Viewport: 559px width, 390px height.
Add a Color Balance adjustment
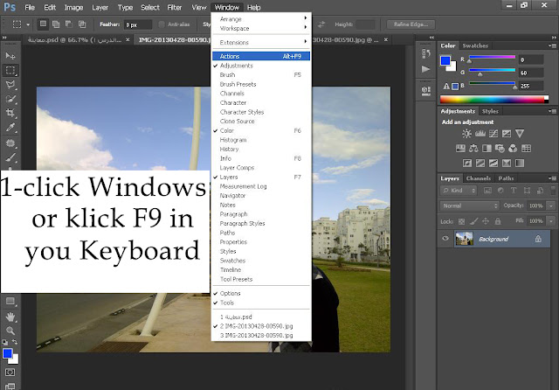(473, 149)
